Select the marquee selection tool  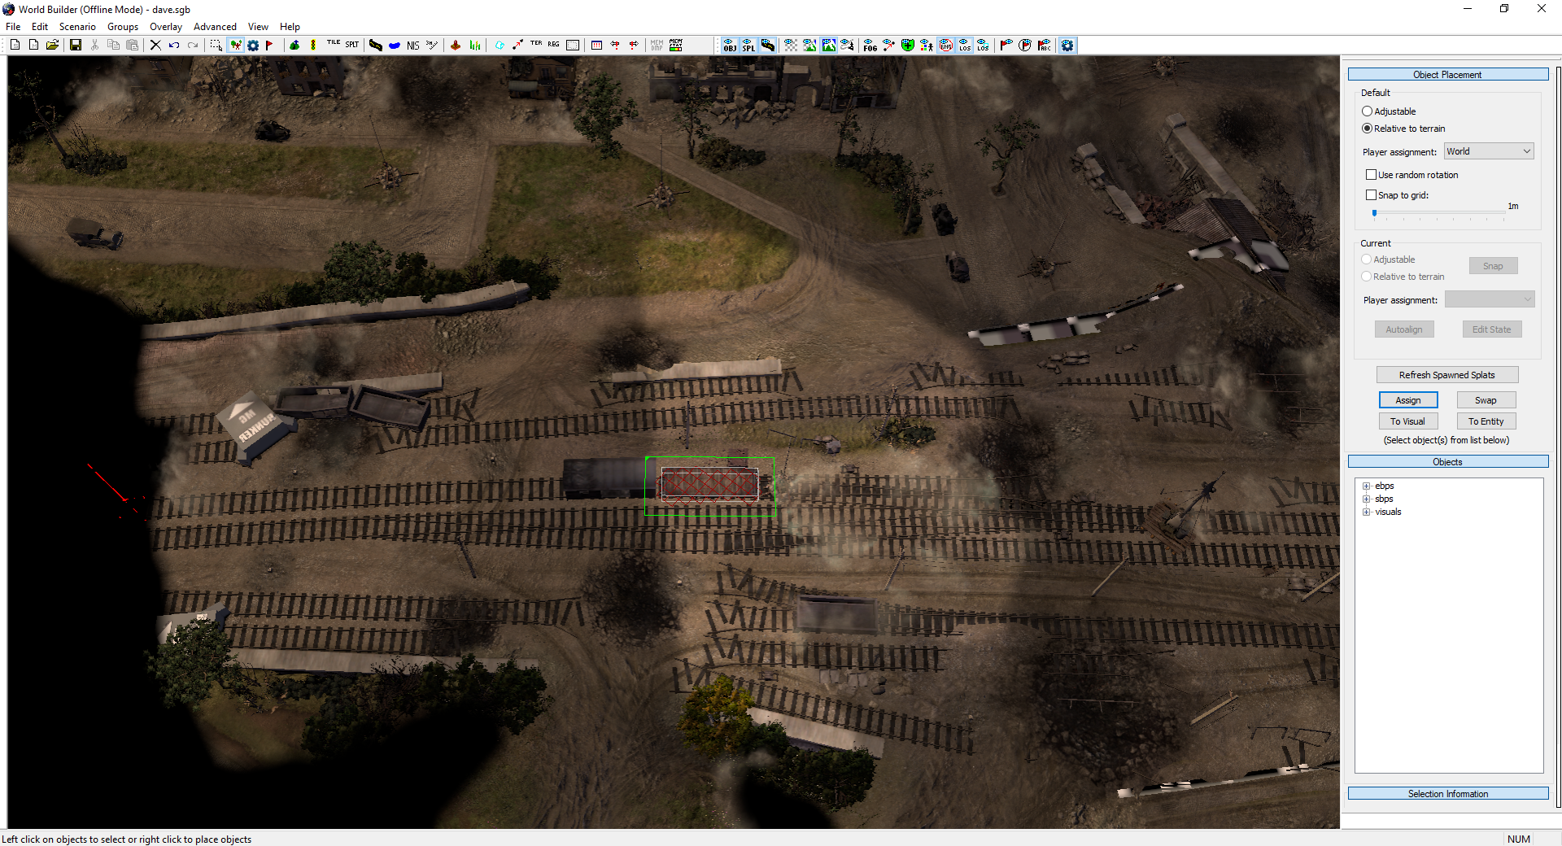click(216, 45)
